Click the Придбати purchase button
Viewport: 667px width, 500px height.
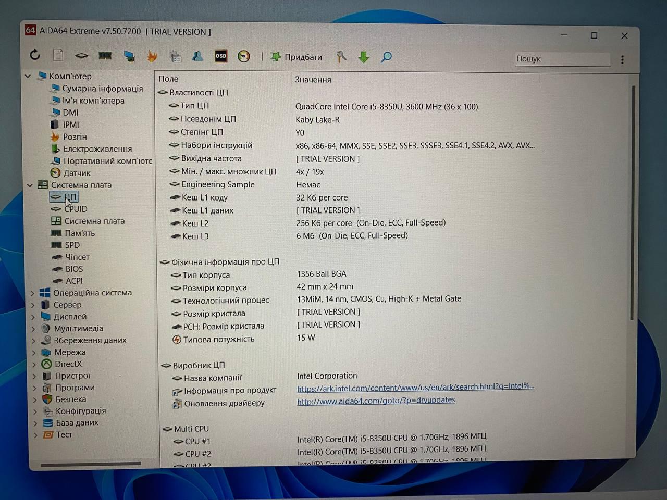[x=296, y=57]
